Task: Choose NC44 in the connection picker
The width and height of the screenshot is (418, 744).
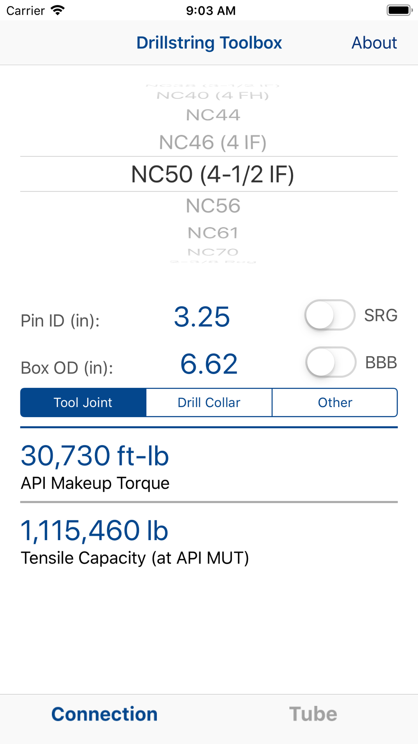Action: (x=213, y=115)
